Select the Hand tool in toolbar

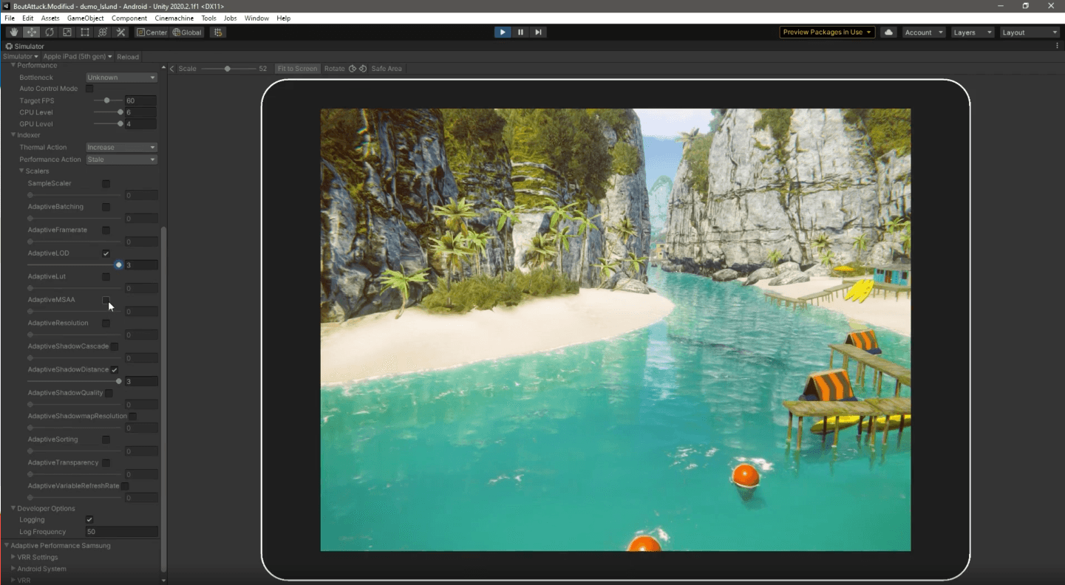click(x=14, y=32)
